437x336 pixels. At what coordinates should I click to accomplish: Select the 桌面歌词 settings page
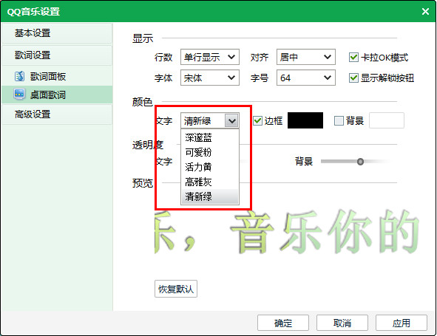[x=57, y=95]
